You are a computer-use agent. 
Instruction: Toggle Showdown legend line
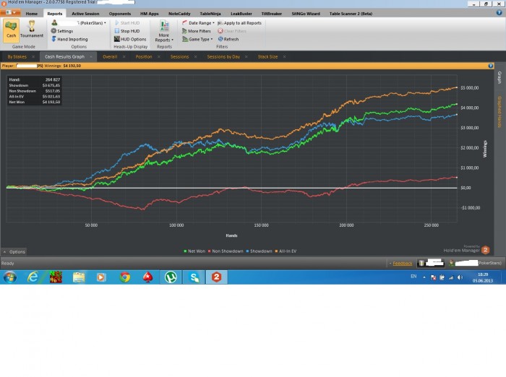pyautogui.click(x=259, y=251)
